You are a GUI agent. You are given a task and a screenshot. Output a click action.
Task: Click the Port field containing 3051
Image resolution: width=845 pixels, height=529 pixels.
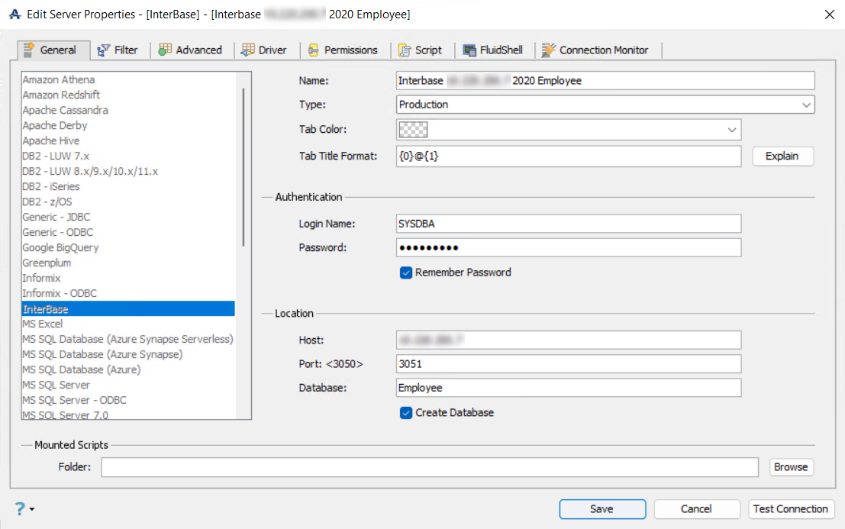pyautogui.click(x=568, y=364)
